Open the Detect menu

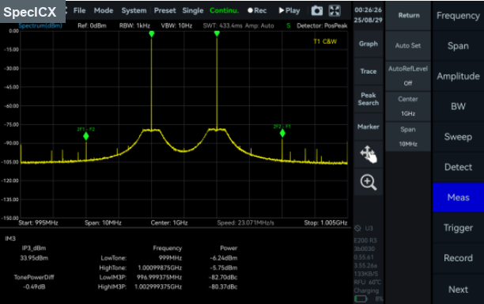pyautogui.click(x=458, y=167)
